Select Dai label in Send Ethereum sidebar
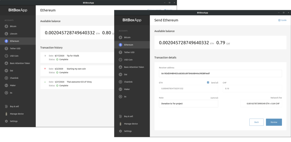Screen dimensions: 291x142 click(126, 74)
